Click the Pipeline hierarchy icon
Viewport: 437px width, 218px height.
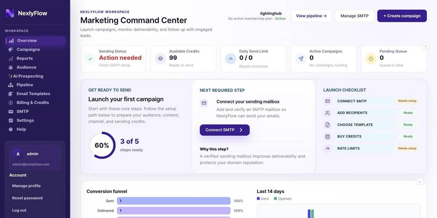(x=11, y=85)
